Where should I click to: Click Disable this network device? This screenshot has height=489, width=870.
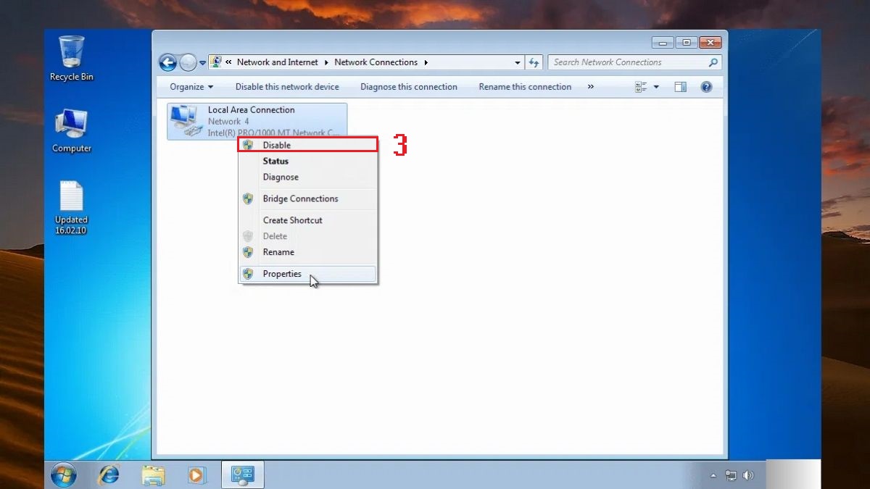(x=287, y=87)
